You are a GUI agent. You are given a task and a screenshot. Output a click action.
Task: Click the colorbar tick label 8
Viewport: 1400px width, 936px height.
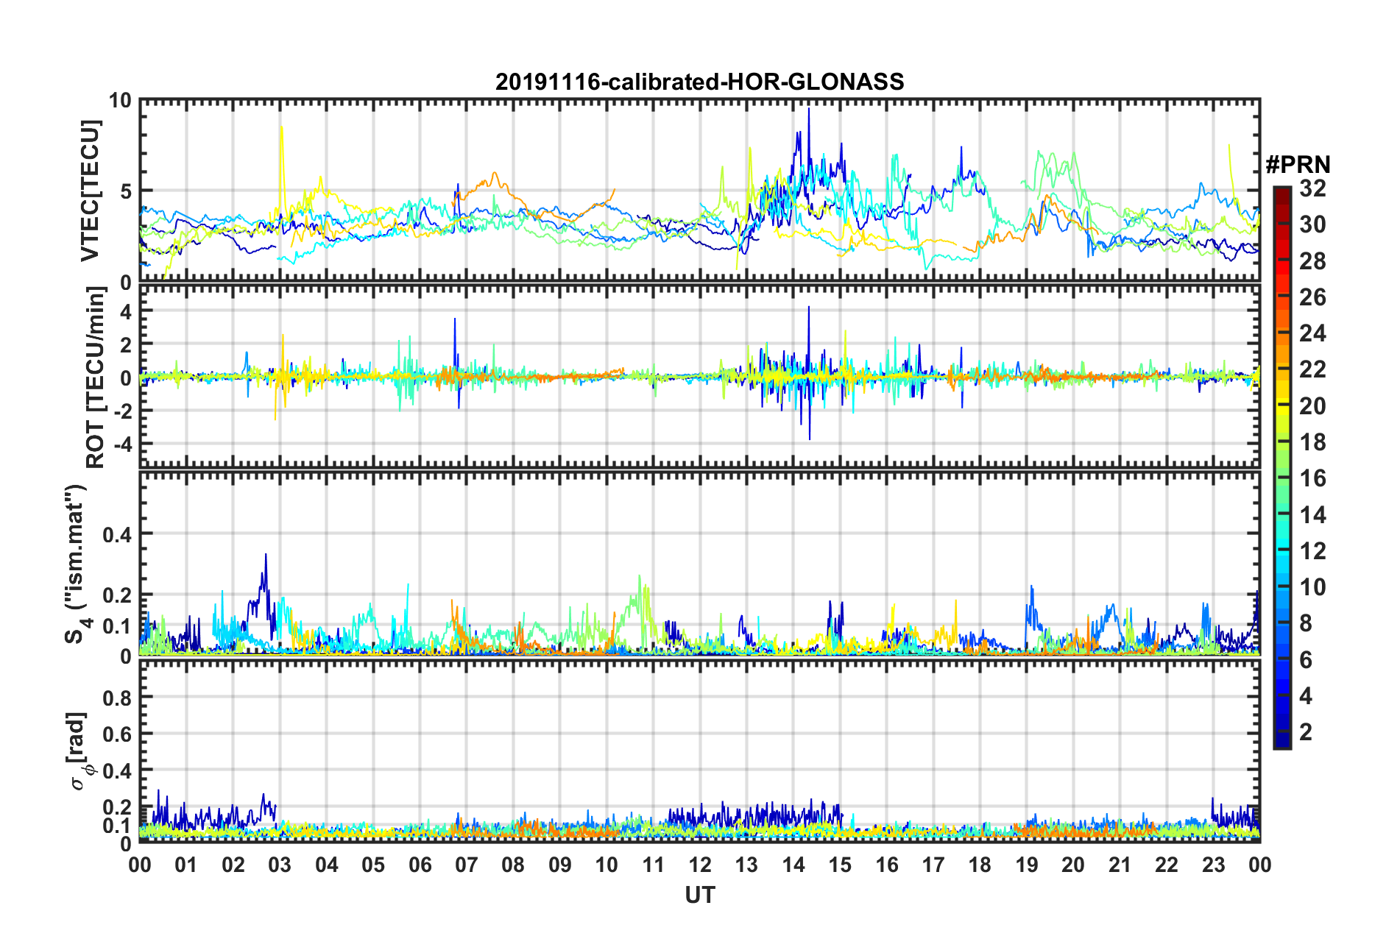click(x=1306, y=623)
